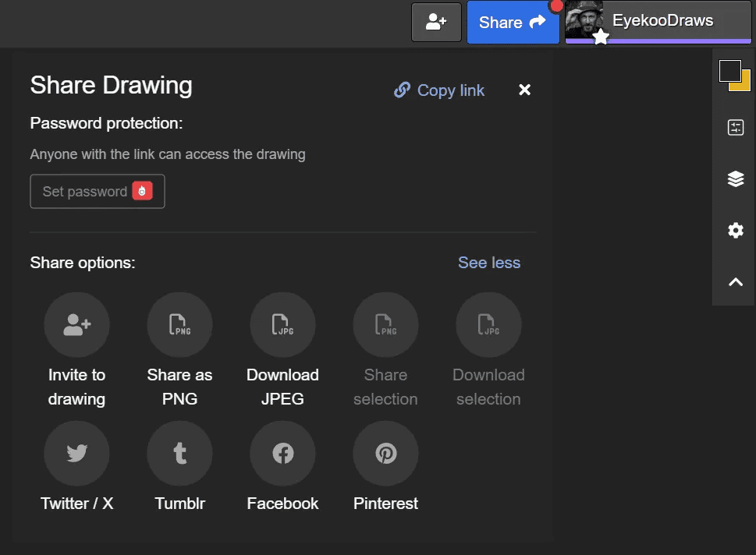This screenshot has width=756, height=555.
Task: Select the Share as PNG icon
Action: click(x=179, y=325)
